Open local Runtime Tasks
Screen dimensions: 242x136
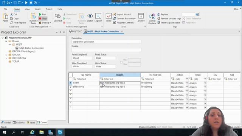[x=33, y=19]
